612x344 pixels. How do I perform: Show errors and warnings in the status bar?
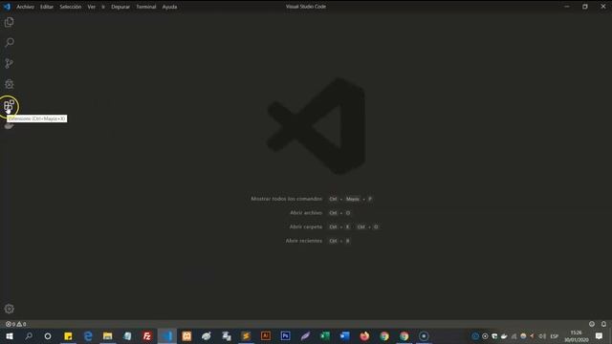(15, 324)
